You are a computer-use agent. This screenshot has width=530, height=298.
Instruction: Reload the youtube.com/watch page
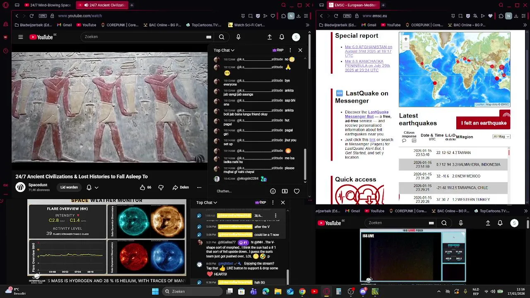click(x=31, y=16)
